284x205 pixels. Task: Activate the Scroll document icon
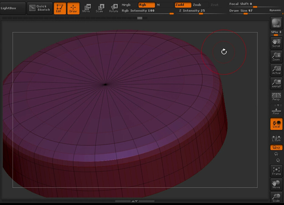click(276, 43)
